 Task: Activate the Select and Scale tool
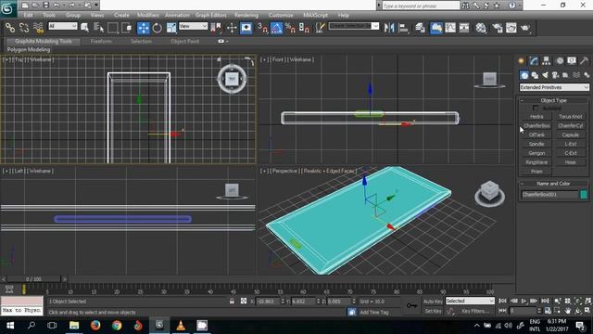coord(171,28)
